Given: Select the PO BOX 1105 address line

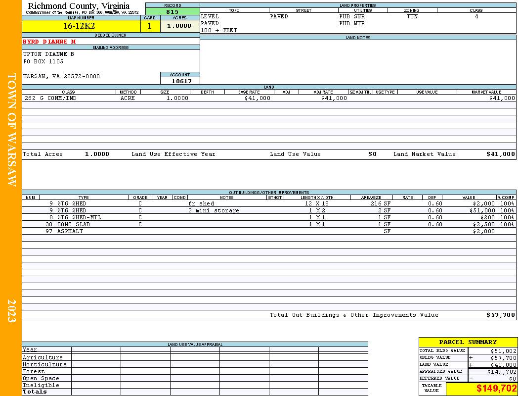Looking at the screenshot, I should [x=43, y=61].
